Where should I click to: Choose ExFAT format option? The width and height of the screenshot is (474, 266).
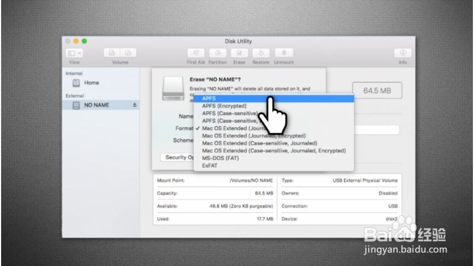(273, 166)
